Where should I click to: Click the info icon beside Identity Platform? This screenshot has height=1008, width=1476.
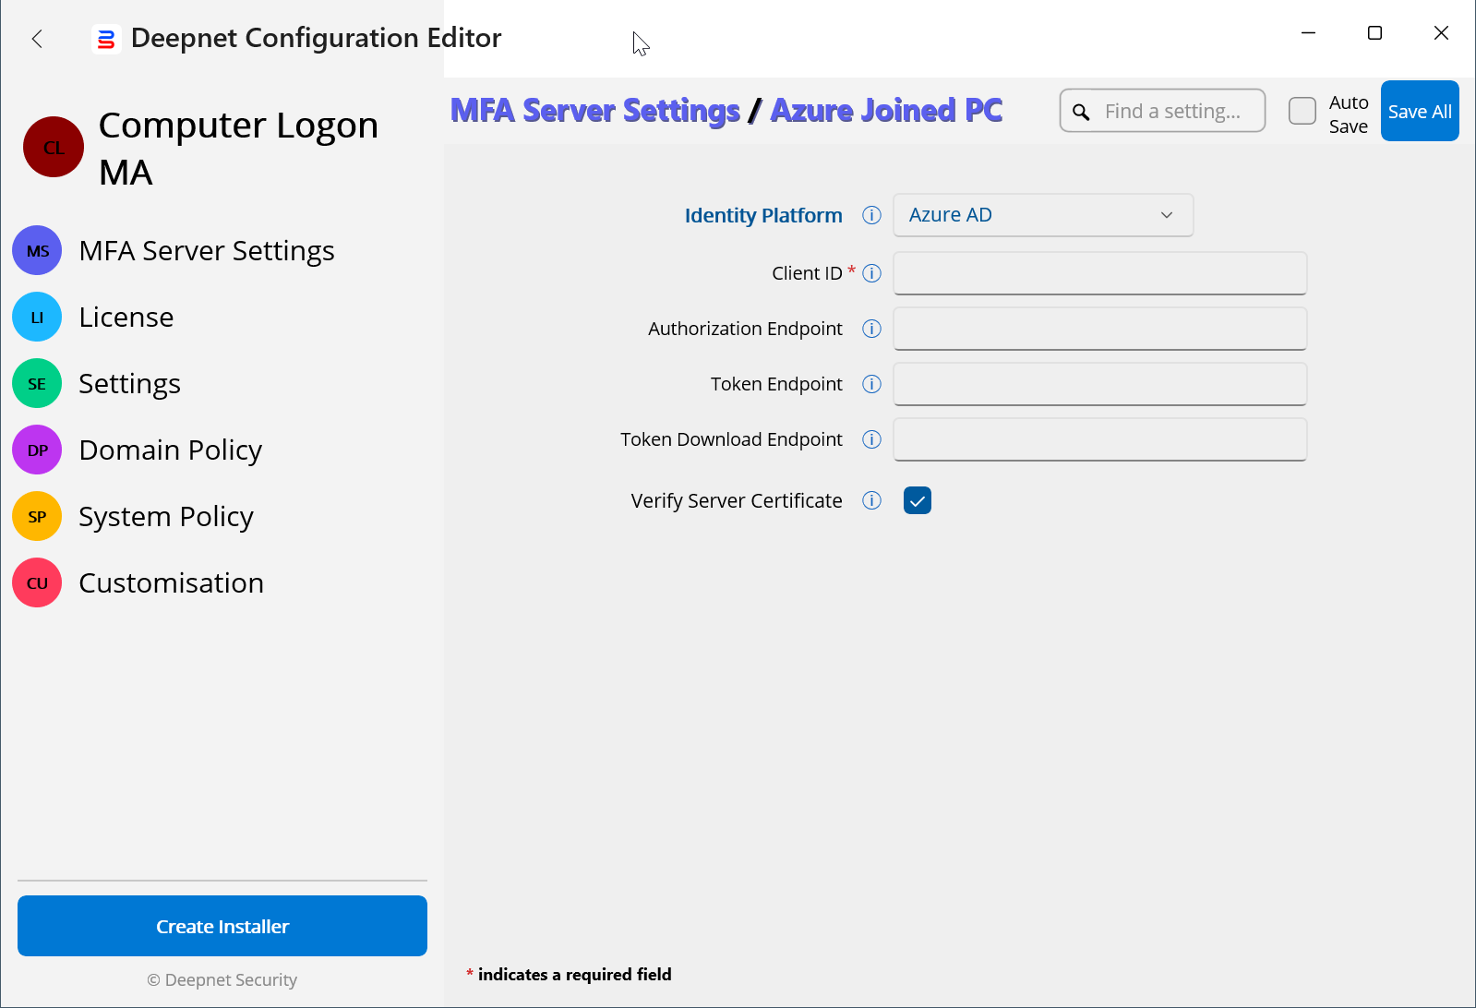tap(871, 215)
